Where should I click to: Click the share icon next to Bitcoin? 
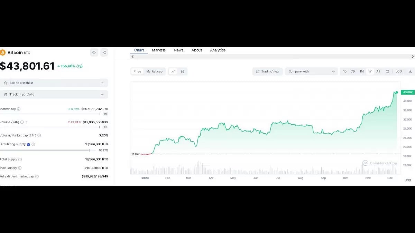click(x=104, y=52)
